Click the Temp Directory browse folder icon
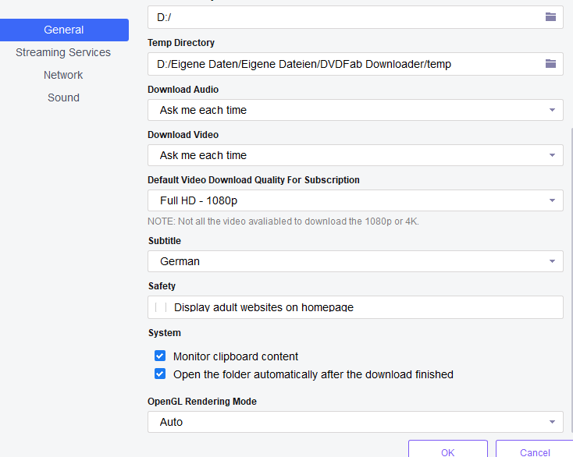Screen dimensions: 573x457 550,64
